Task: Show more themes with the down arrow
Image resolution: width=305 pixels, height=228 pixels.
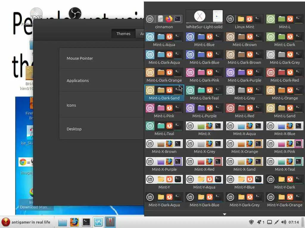Action: pyautogui.click(x=225, y=214)
